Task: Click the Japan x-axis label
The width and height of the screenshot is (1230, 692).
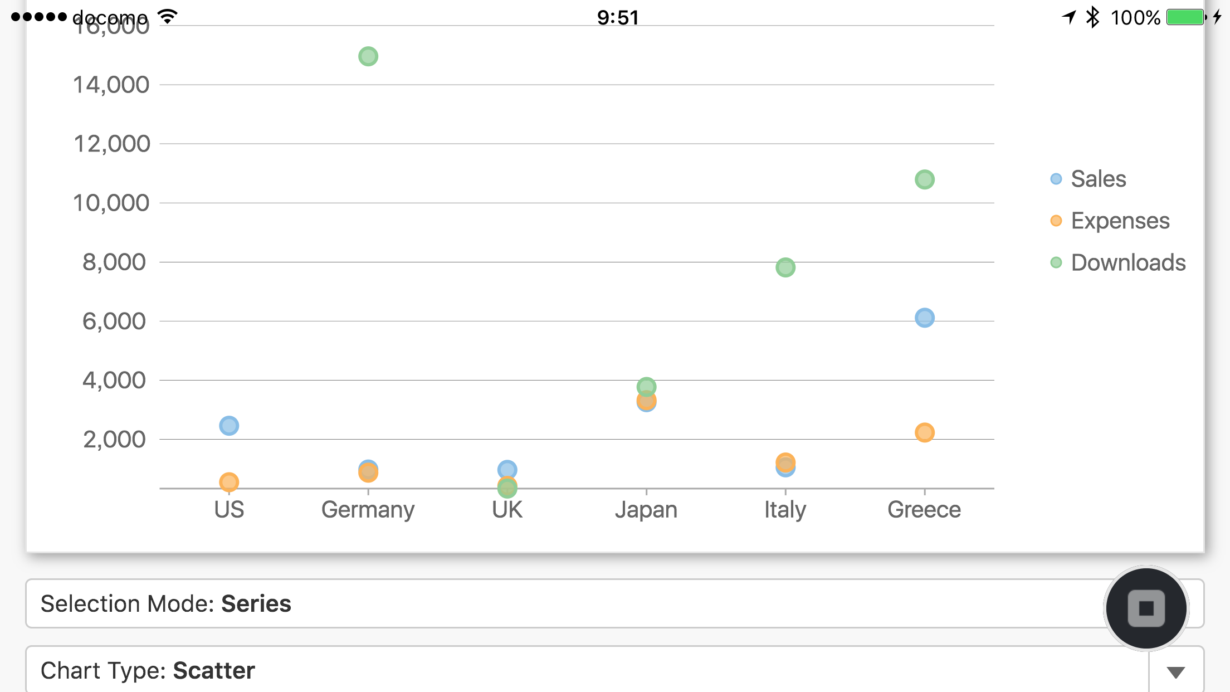Action: point(646,510)
